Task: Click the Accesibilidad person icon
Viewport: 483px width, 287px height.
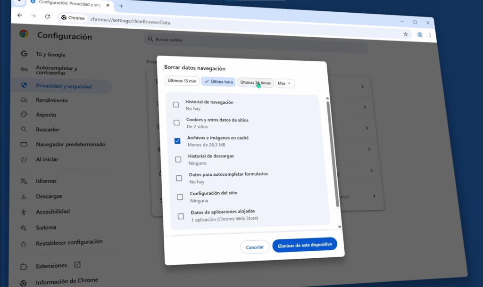Action: [24, 212]
